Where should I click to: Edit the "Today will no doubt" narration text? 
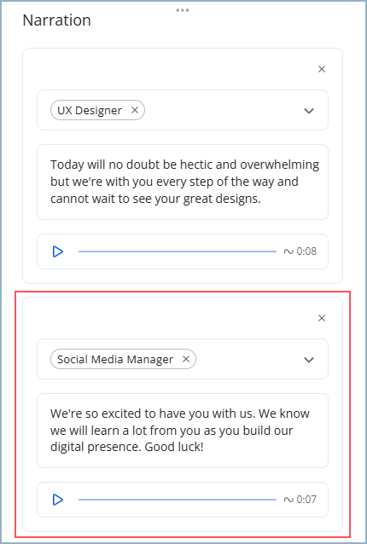[183, 182]
